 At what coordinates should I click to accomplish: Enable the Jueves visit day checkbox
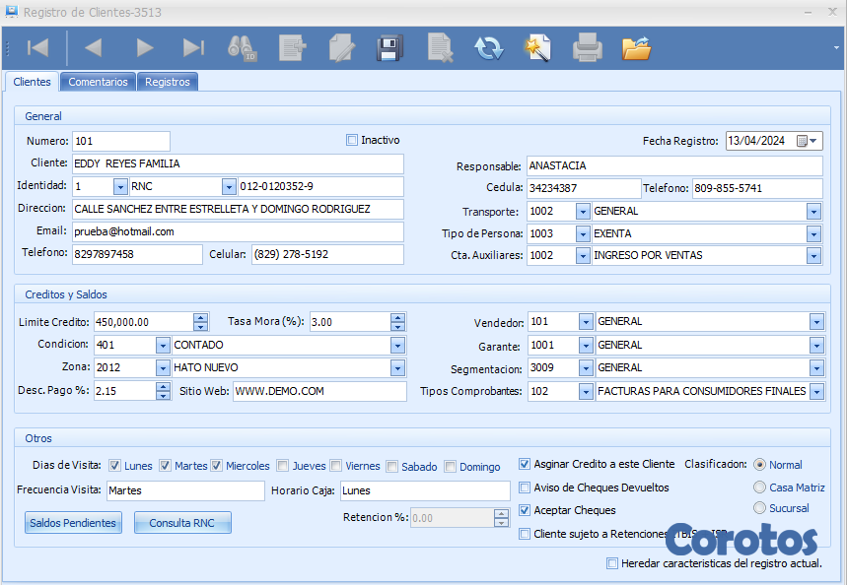tap(283, 466)
